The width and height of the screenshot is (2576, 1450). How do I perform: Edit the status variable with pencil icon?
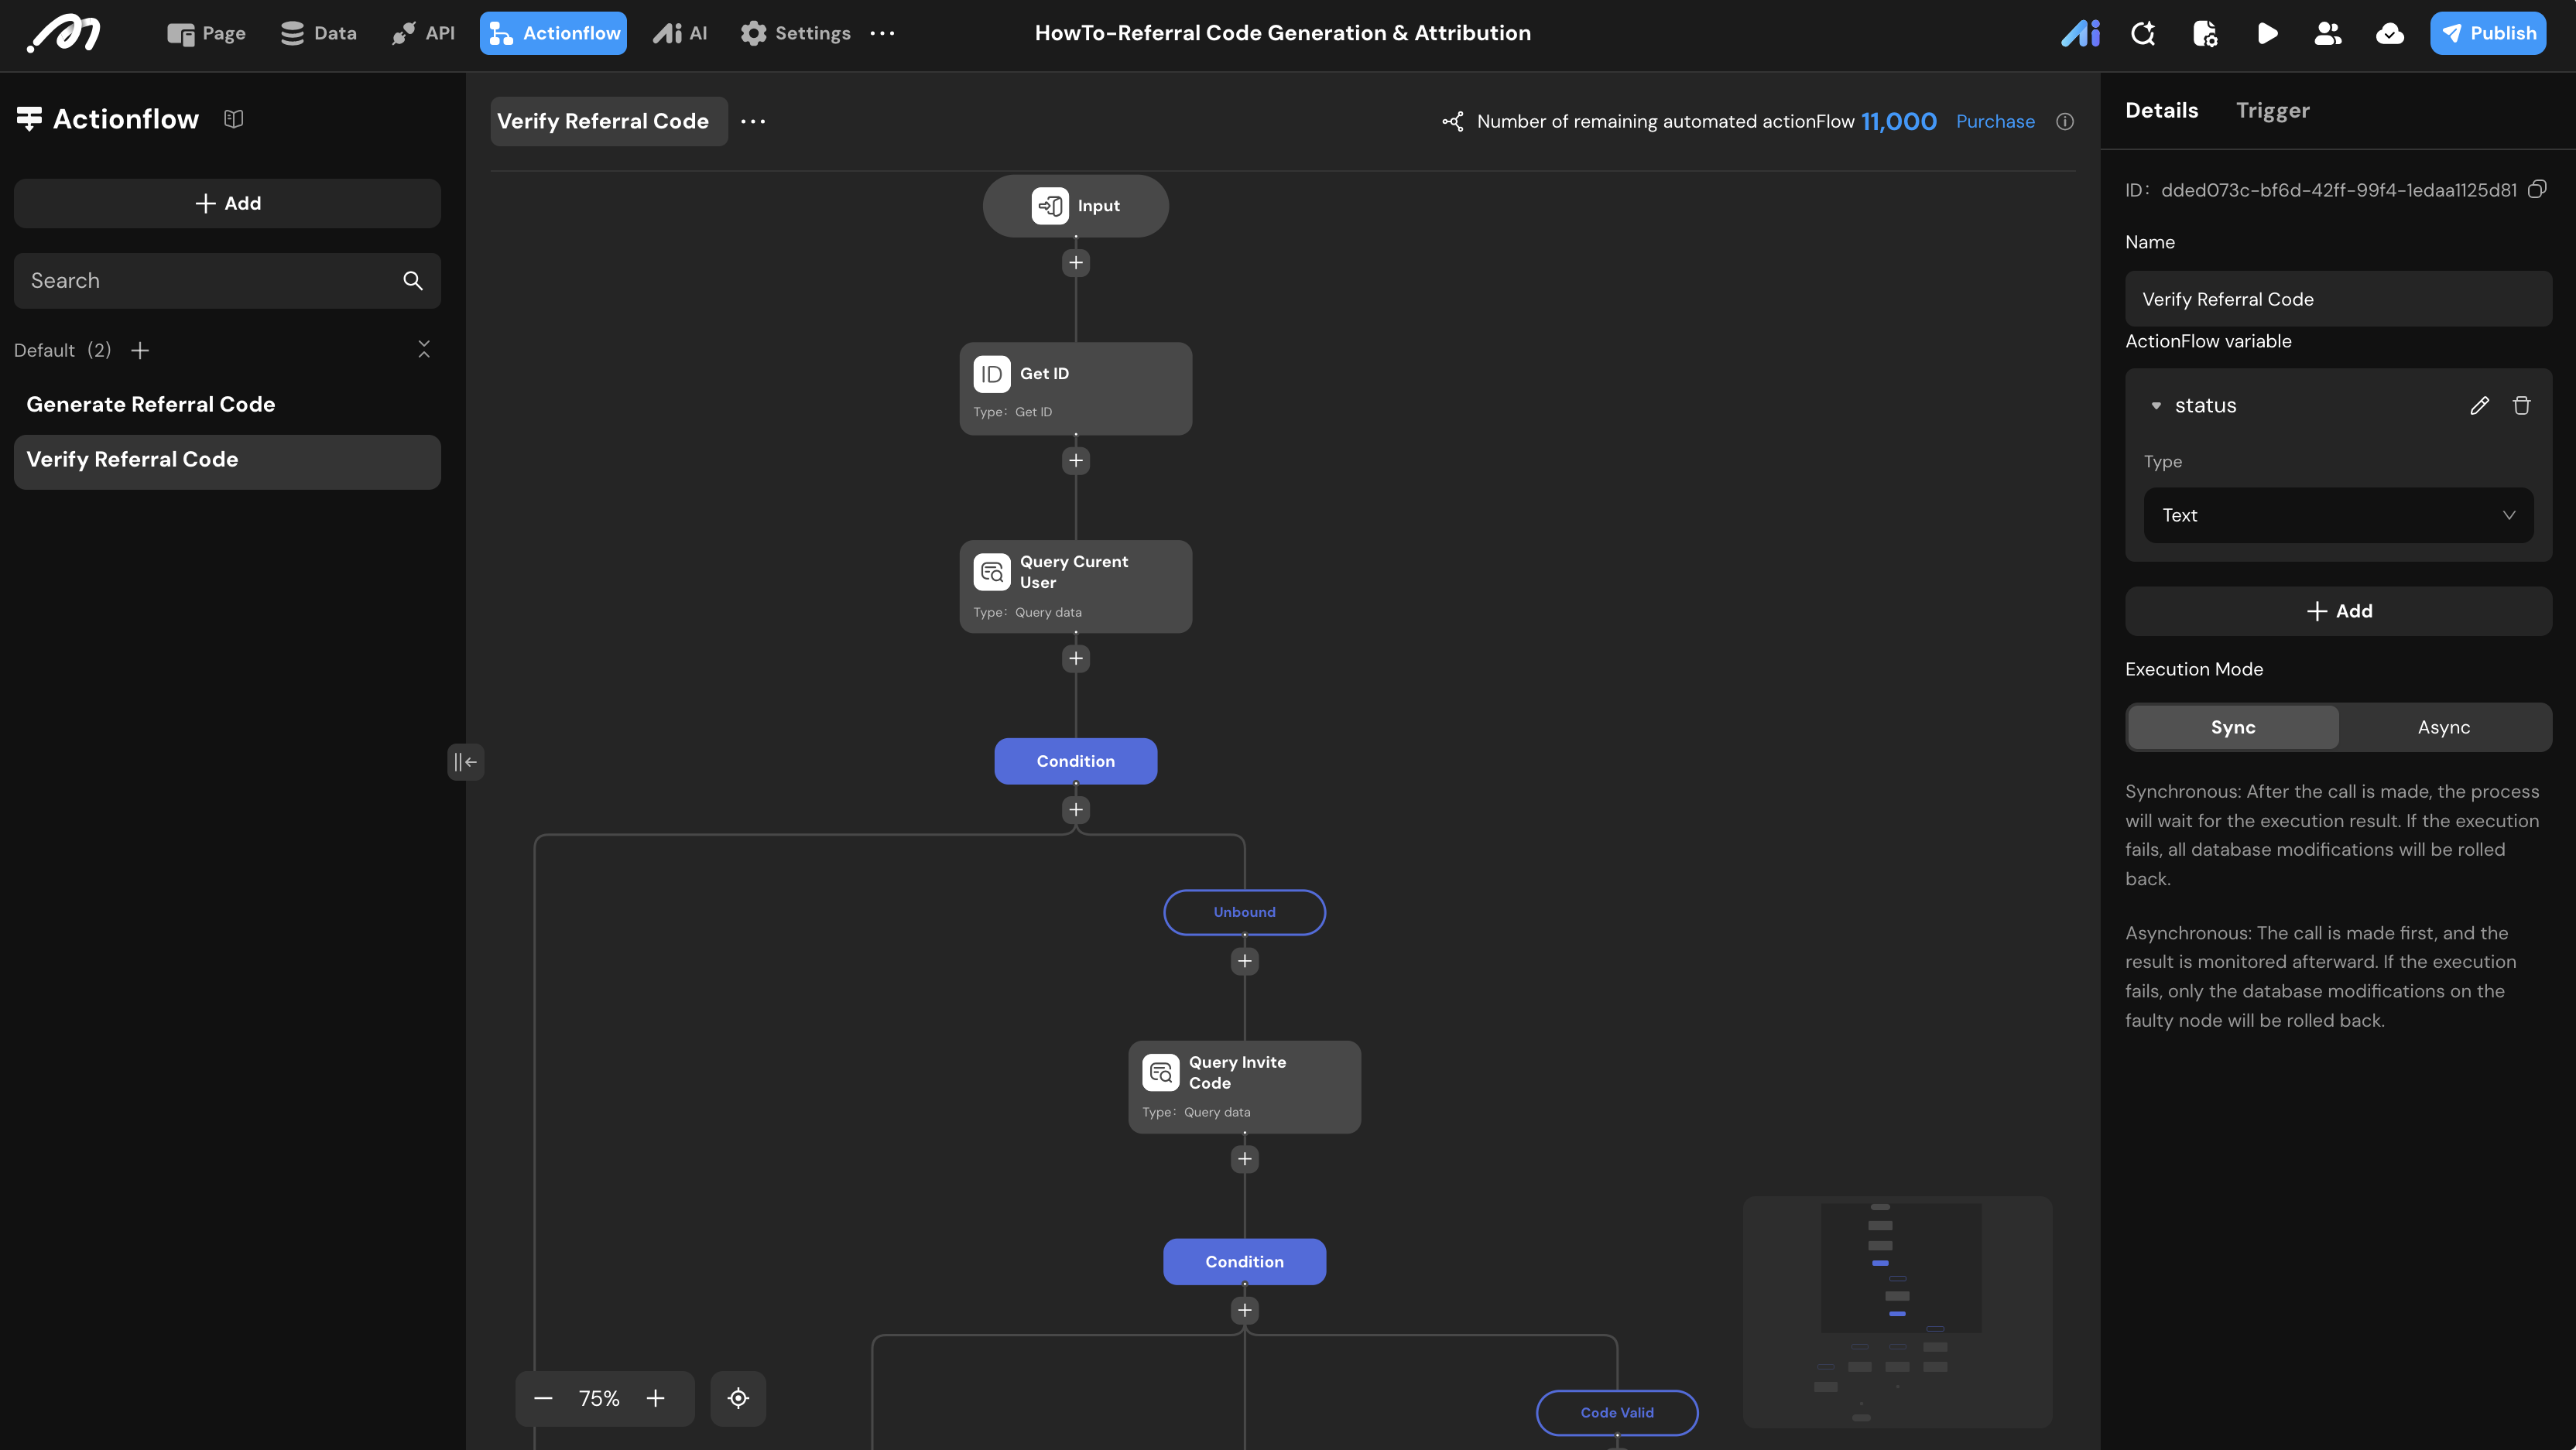coord(2479,405)
